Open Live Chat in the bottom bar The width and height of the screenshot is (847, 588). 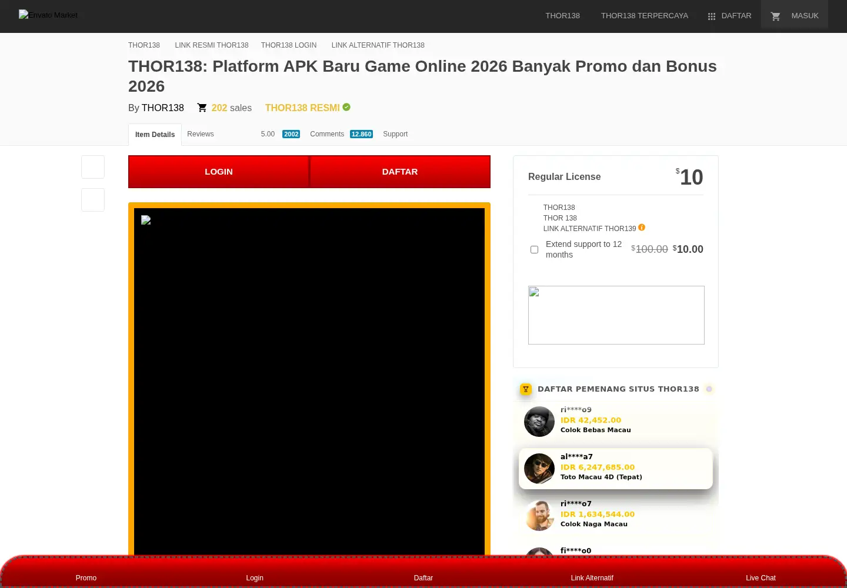coord(761,578)
